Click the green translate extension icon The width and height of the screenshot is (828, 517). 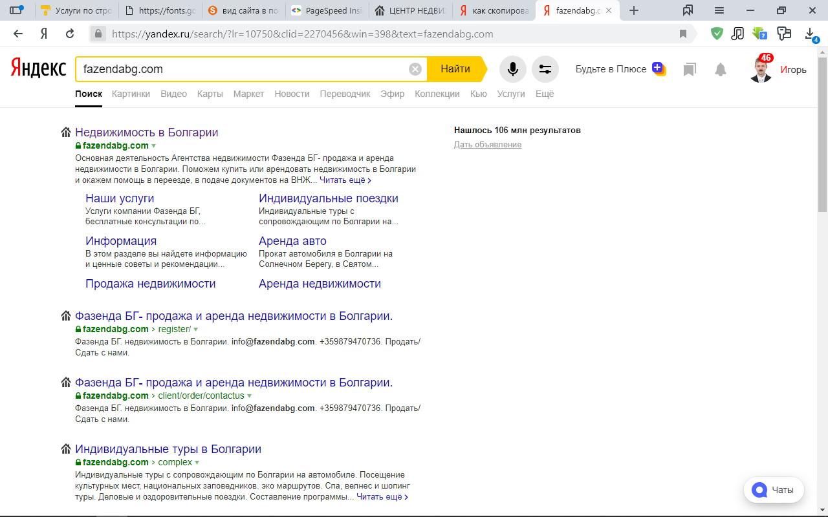click(759, 34)
